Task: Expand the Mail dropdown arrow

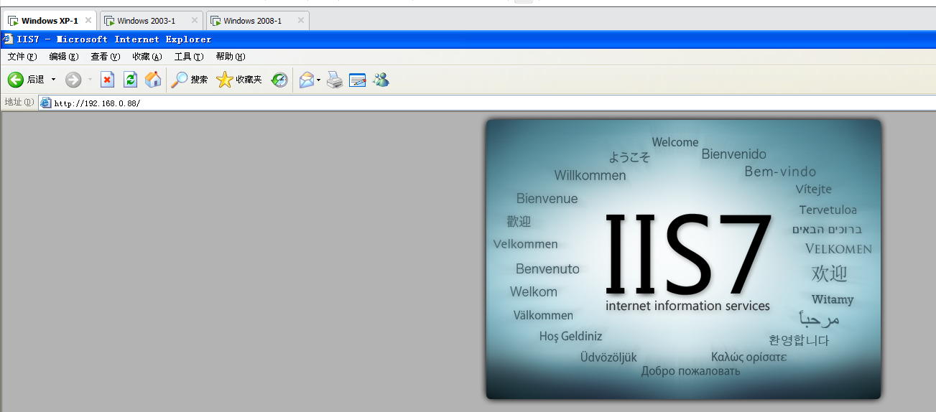Action: coord(319,80)
